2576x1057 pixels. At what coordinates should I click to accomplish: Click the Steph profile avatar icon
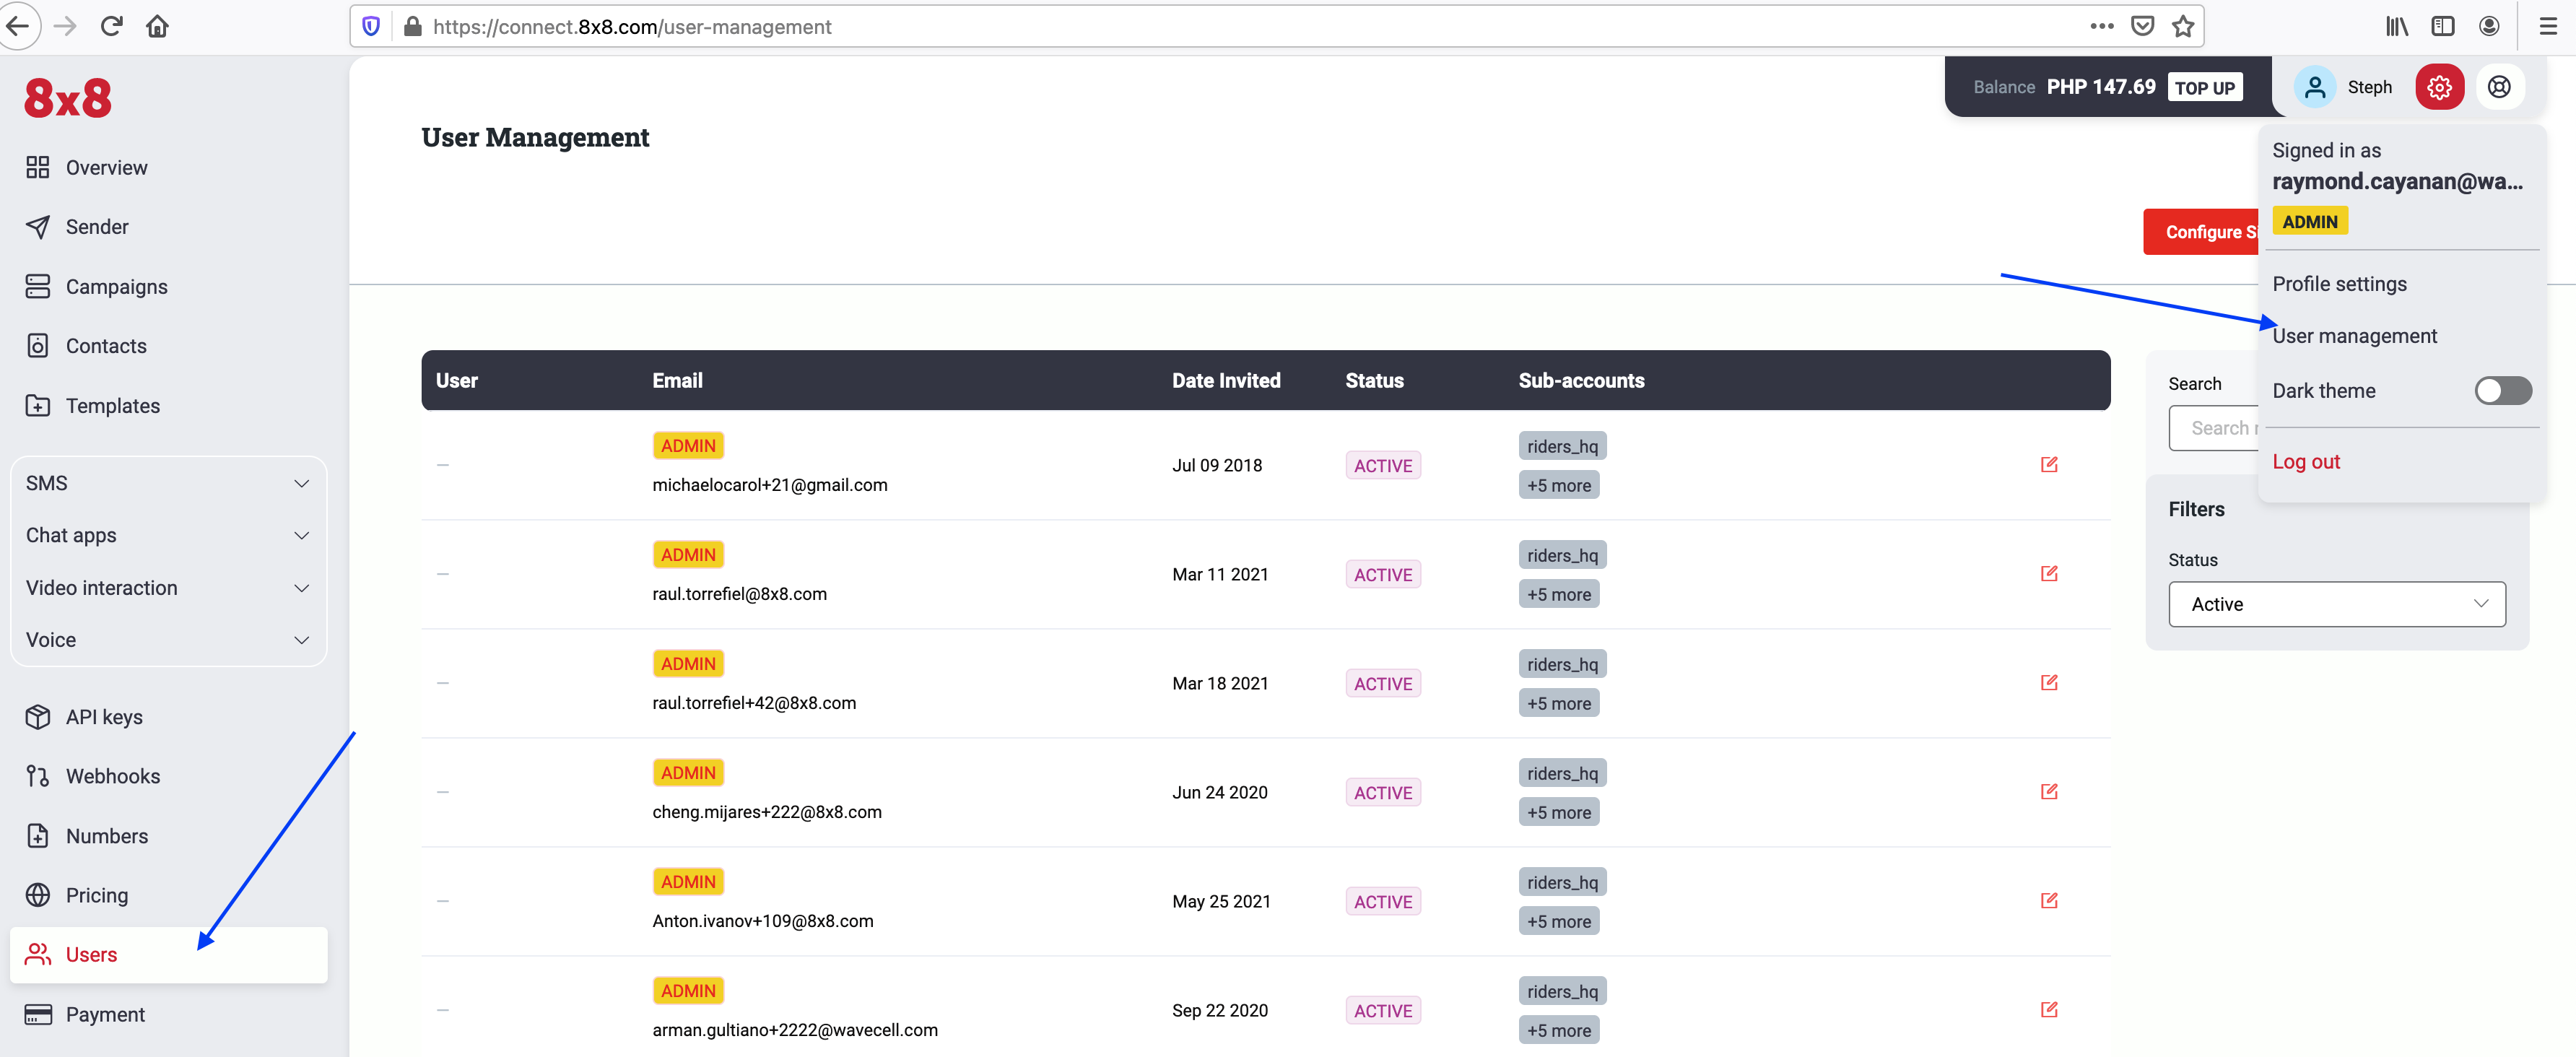[x=2314, y=87]
